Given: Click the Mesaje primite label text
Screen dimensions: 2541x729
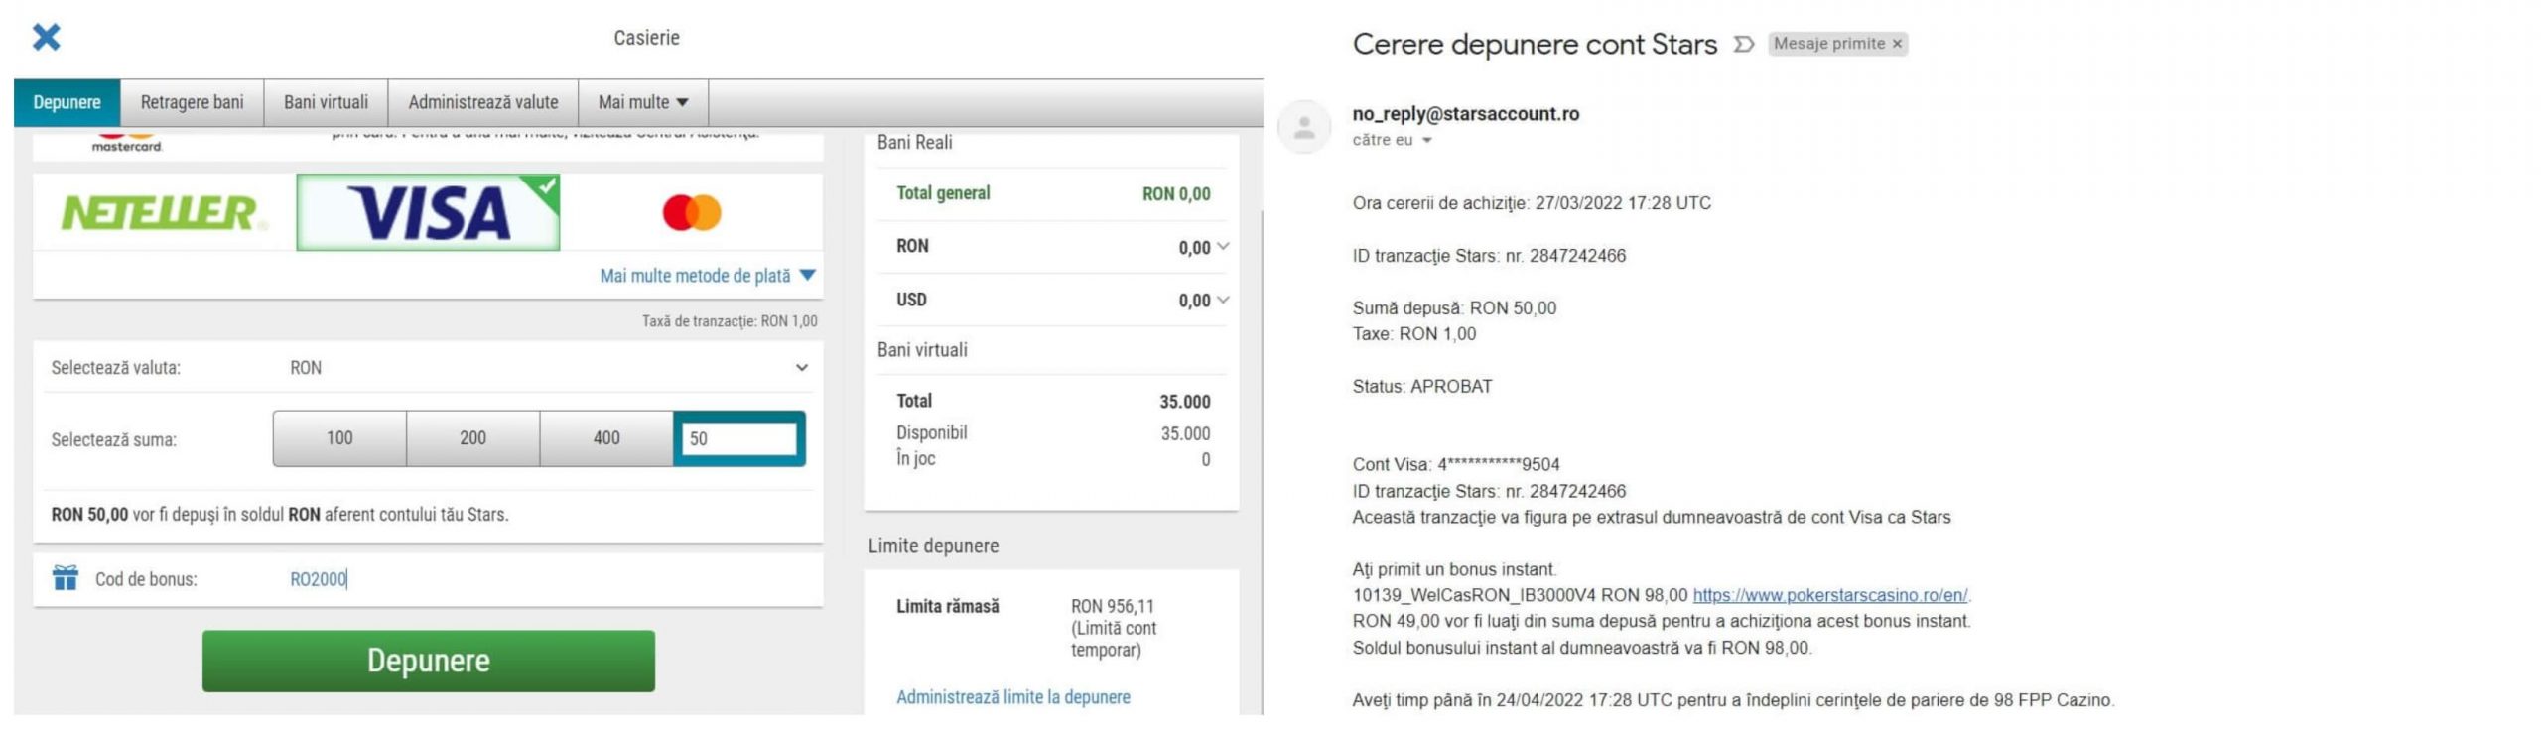Looking at the screenshot, I should 1828,44.
